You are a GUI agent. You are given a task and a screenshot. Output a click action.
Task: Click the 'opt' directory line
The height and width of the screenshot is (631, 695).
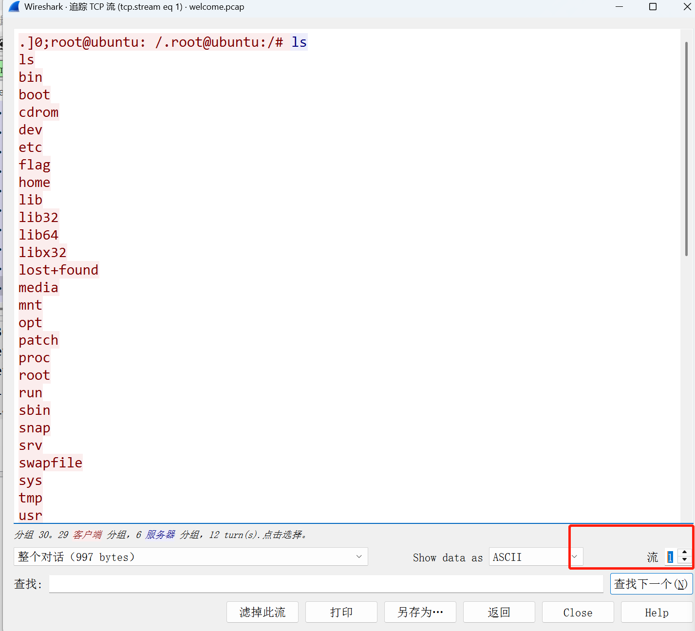point(31,323)
